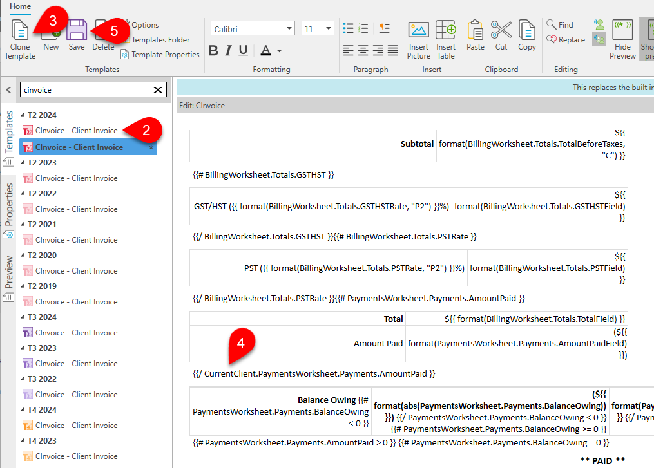Toggle italic formatting

pyautogui.click(x=228, y=50)
